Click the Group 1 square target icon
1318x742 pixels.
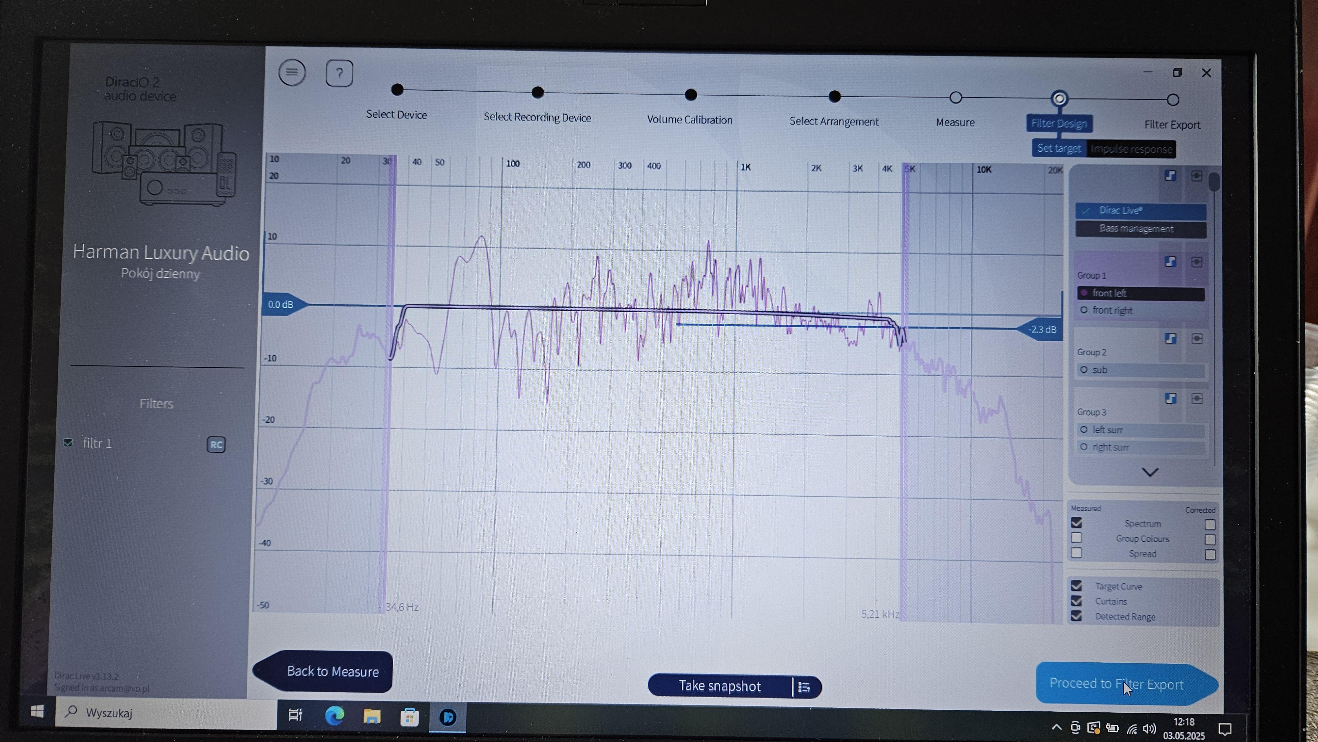(x=1196, y=262)
